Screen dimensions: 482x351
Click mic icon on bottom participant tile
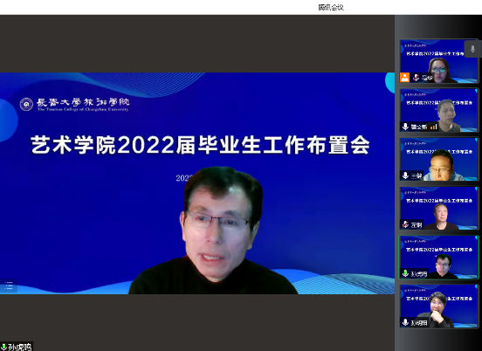[x=405, y=322]
